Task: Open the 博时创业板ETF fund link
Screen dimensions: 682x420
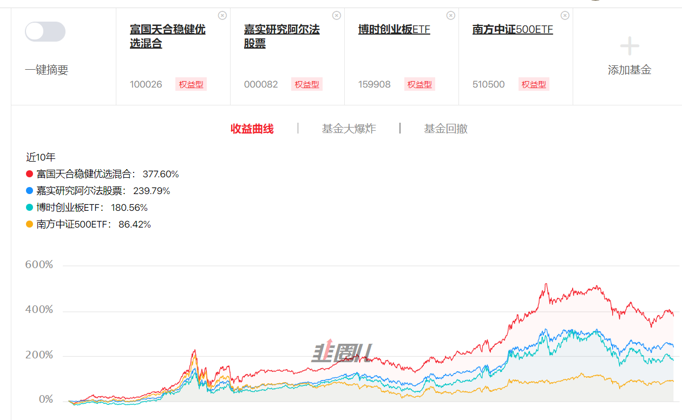Action: coord(394,29)
